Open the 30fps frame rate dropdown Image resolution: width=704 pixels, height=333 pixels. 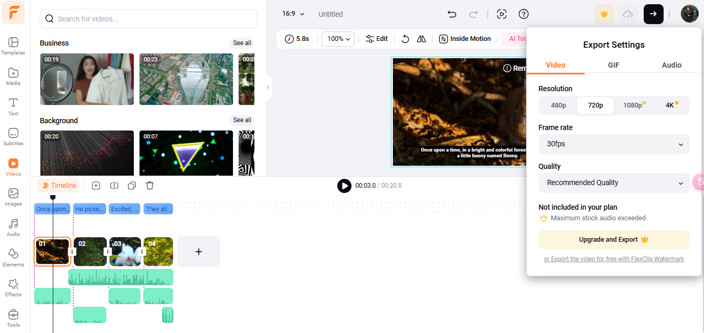(x=614, y=144)
